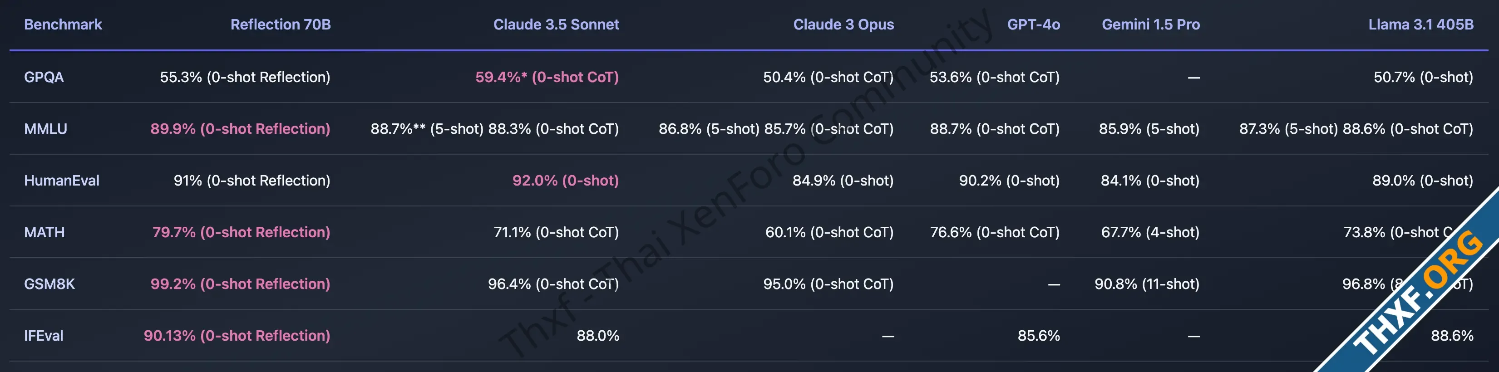Select the GPQA row label
The width and height of the screenshot is (1499, 372).
pyautogui.click(x=44, y=77)
